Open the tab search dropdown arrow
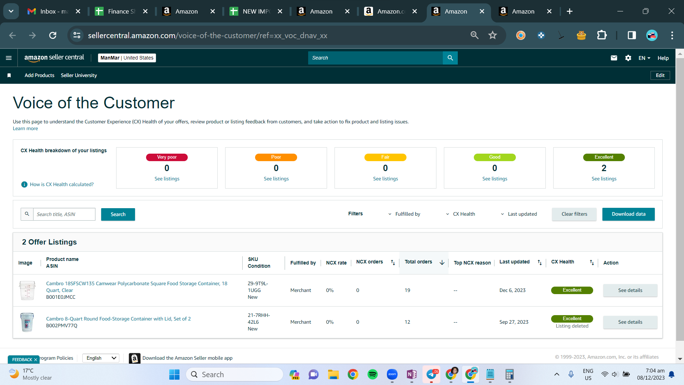Image resolution: width=684 pixels, height=385 pixels. (11, 11)
